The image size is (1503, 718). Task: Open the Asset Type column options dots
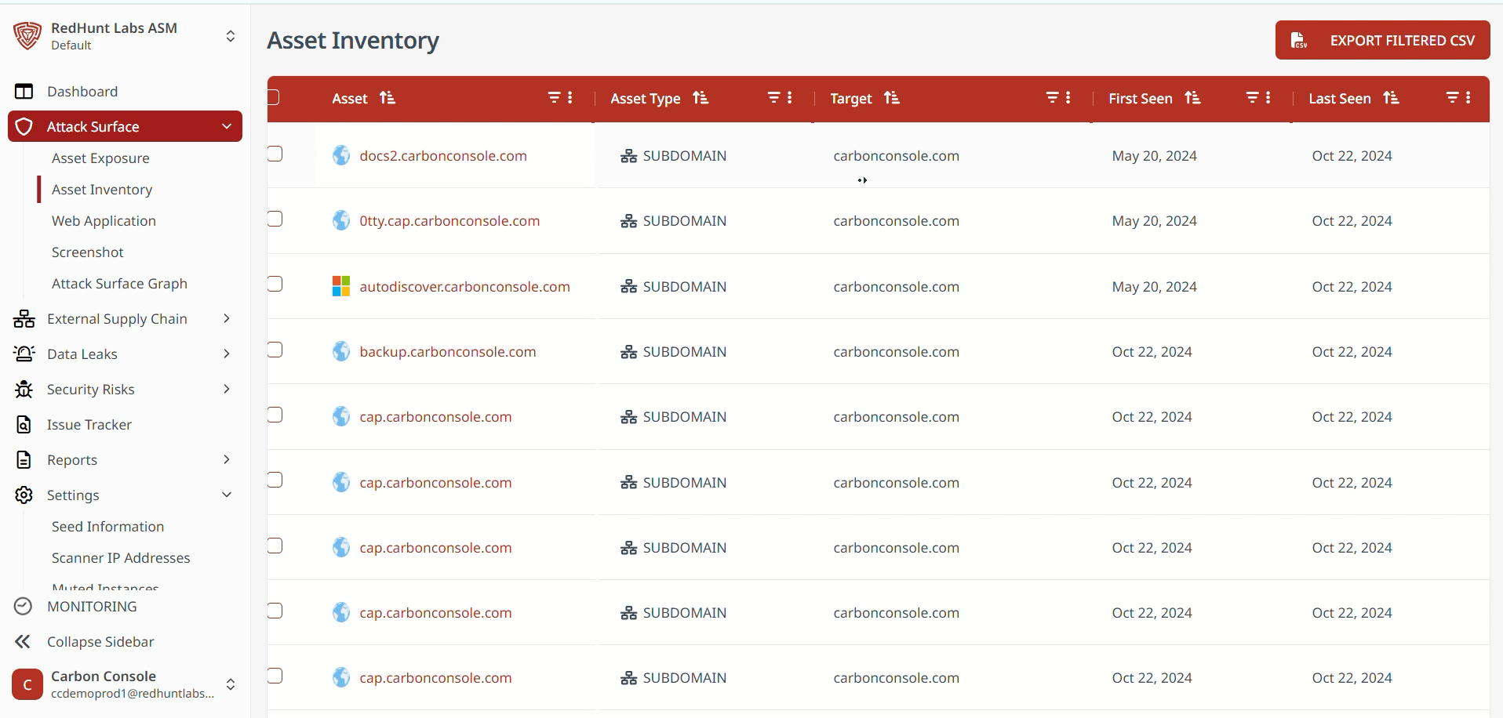(x=790, y=98)
